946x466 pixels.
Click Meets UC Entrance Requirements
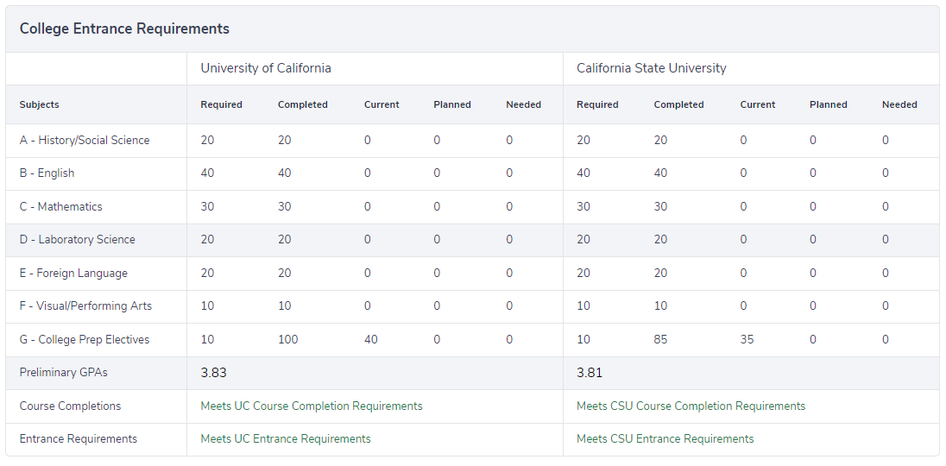click(286, 439)
